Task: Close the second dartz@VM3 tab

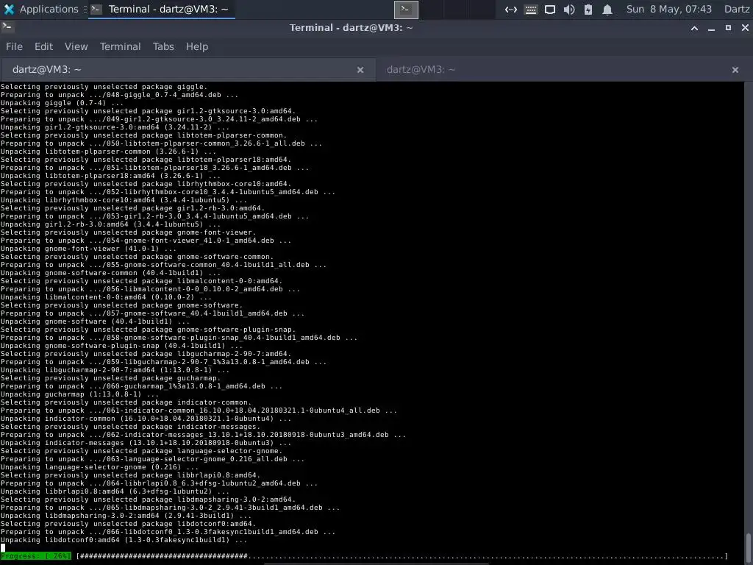Action: click(x=735, y=70)
